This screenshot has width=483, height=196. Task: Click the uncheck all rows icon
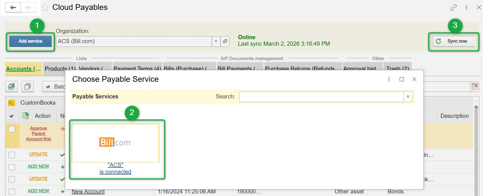tap(27, 87)
